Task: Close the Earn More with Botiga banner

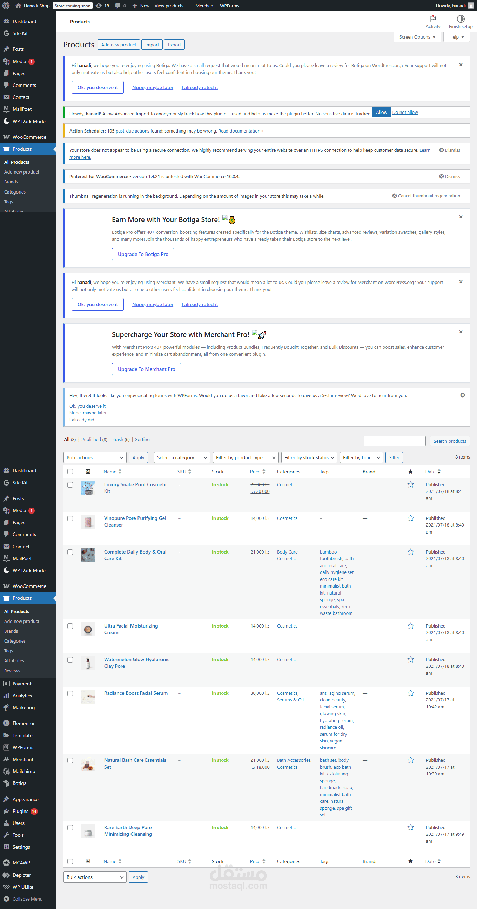Action: [461, 217]
